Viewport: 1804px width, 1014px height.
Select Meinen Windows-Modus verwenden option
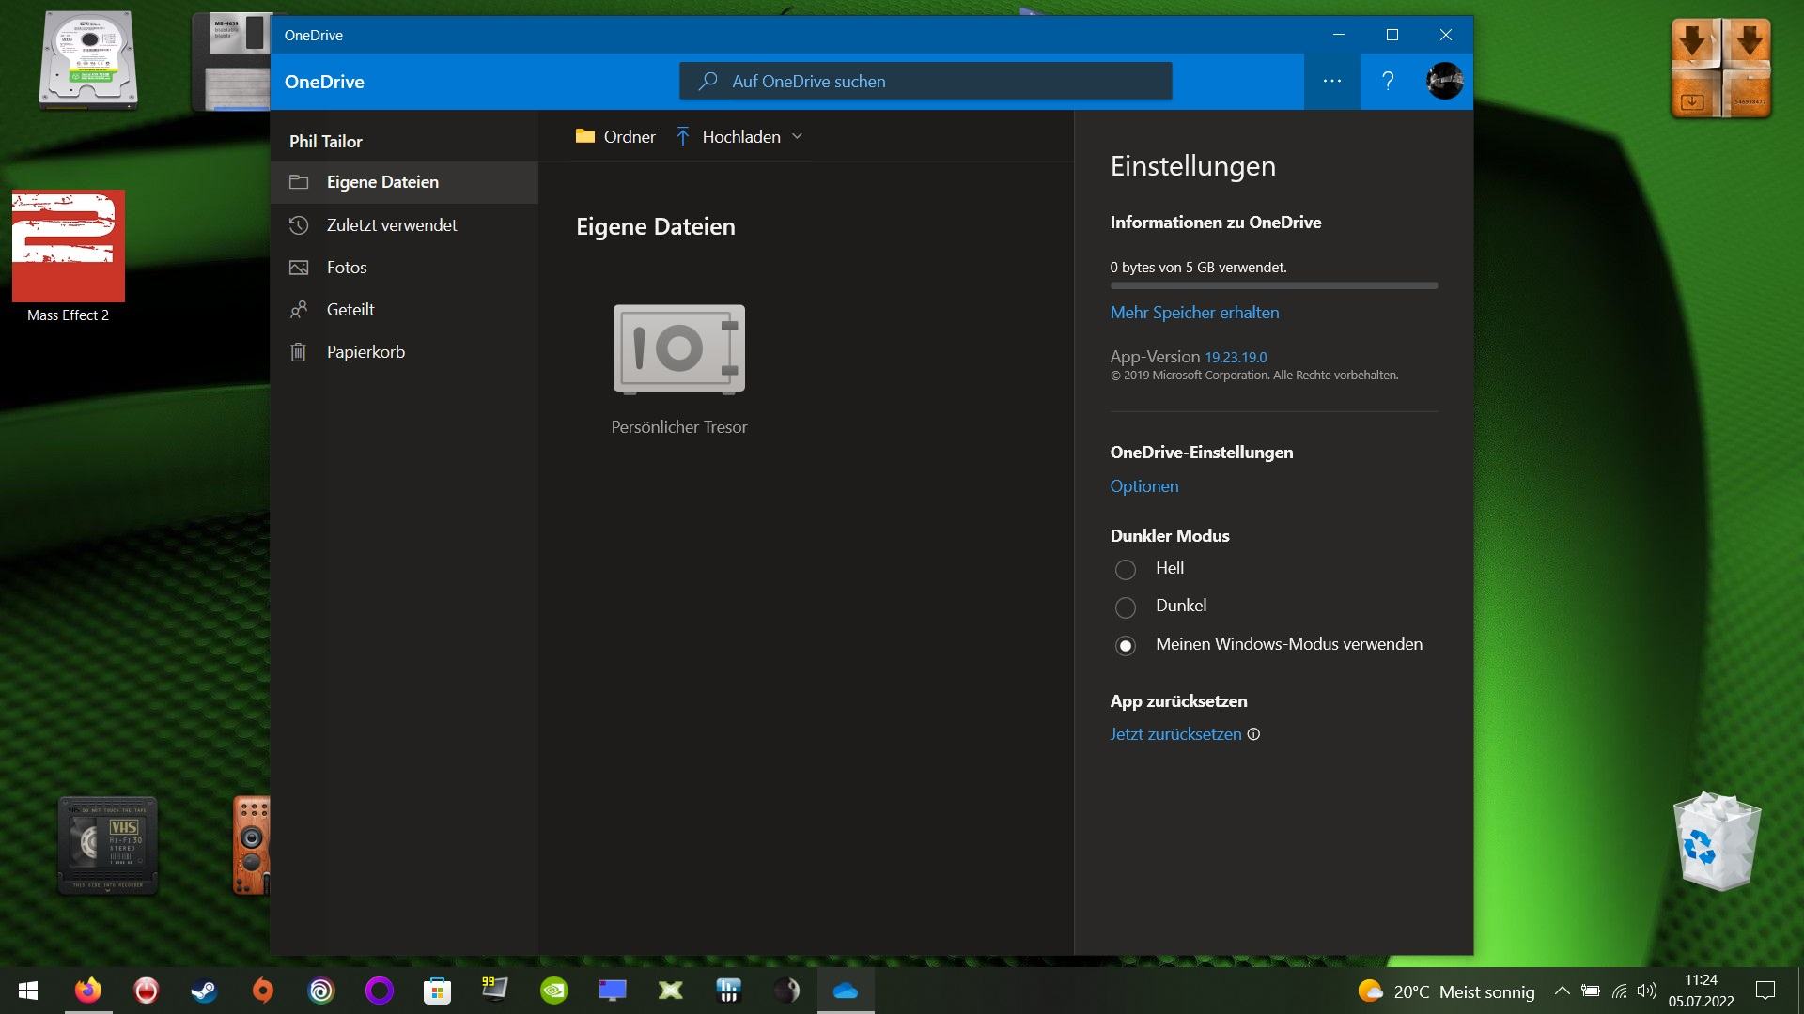(1125, 646)
